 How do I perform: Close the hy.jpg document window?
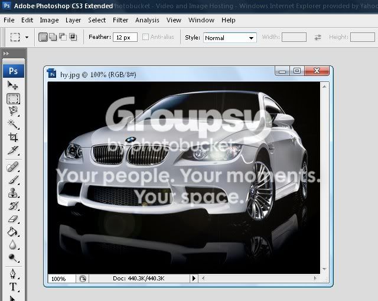(x=317, y=71)
